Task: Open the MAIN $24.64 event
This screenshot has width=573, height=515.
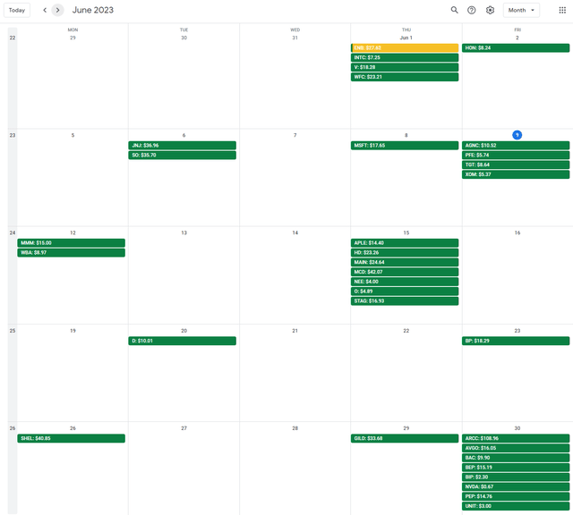Action: [x=405, y=263]
